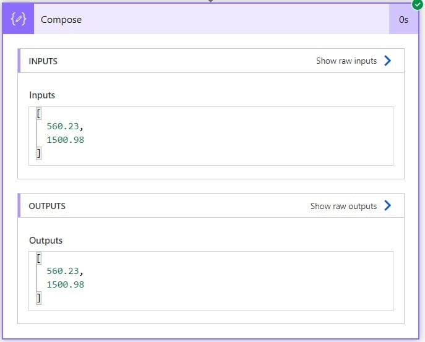Click the Show raw inputs link

(346, 61)
